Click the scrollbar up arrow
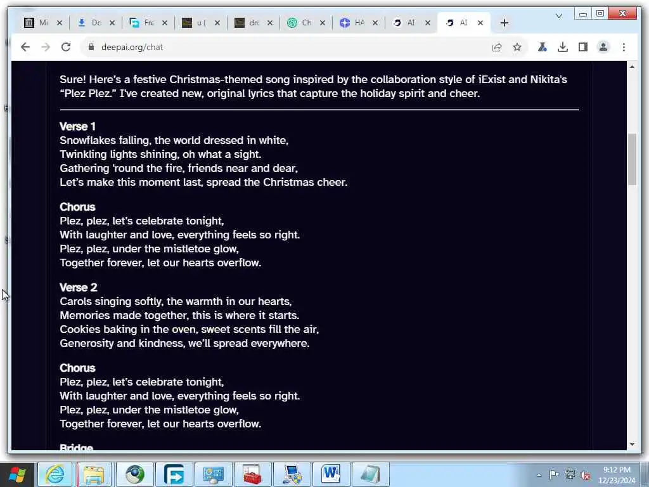The height and width of the screenshot is (487, 649). point(632,67)
